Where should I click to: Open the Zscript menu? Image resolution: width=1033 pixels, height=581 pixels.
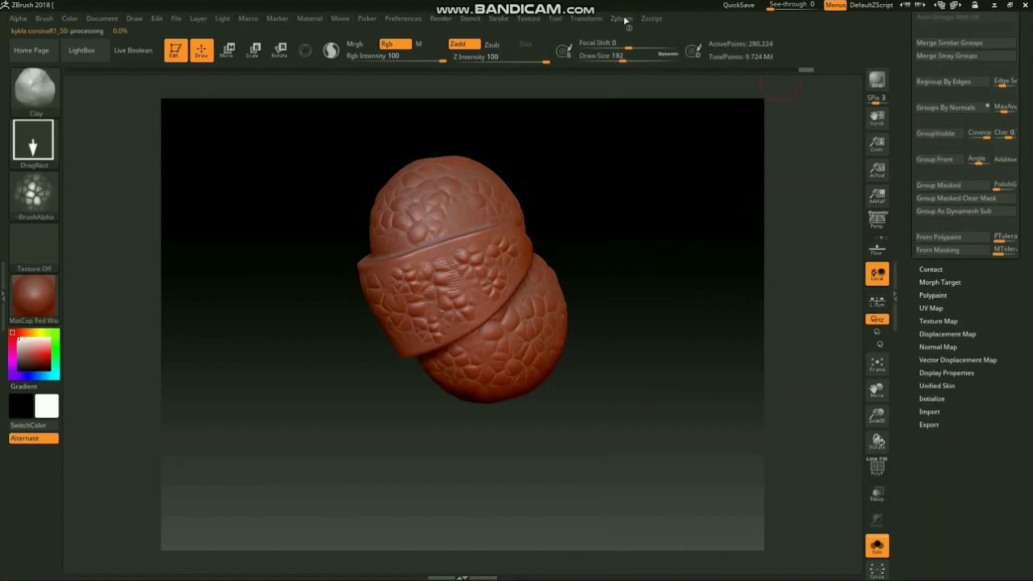651,19
